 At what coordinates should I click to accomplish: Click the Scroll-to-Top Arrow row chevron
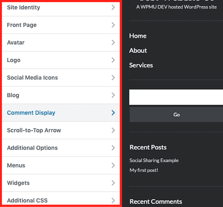(x=113, y=130)
